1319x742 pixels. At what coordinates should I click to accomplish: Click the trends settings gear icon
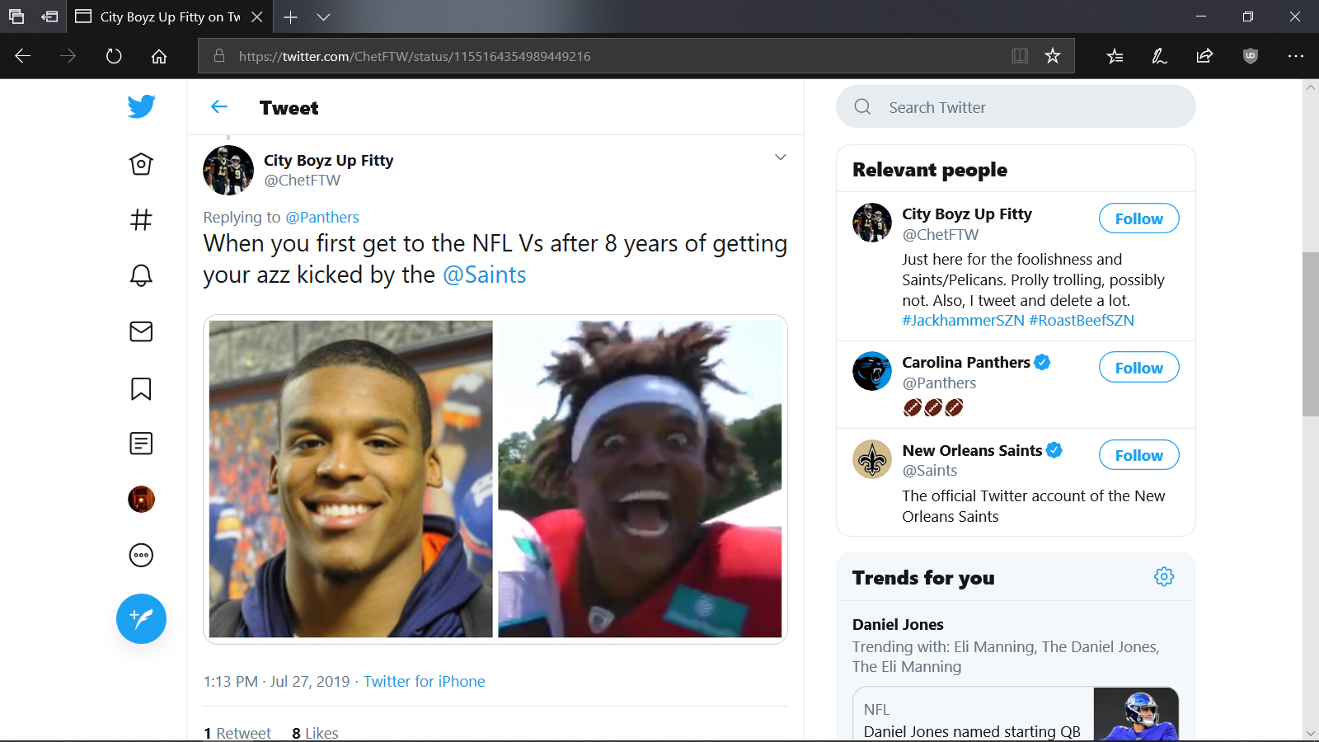coord(1163,576)
